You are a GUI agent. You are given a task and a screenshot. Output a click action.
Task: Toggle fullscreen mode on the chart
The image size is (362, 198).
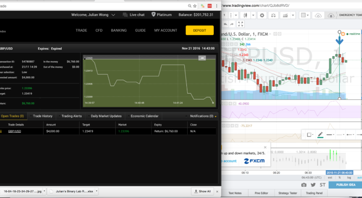click(240, 24)
